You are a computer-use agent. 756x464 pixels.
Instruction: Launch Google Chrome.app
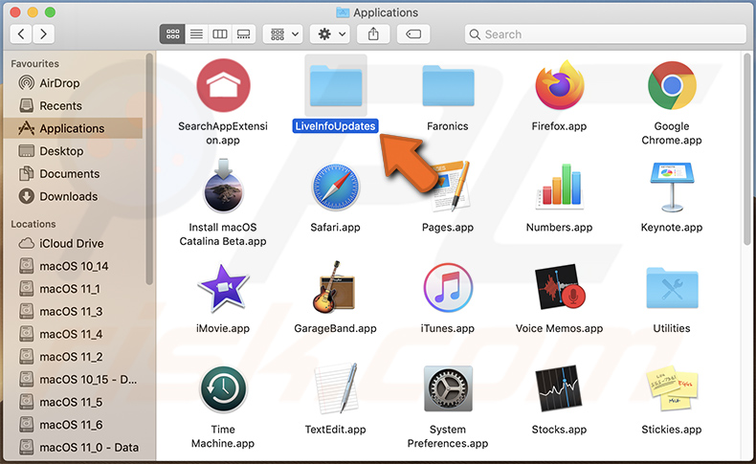click(x=672, y=85)
